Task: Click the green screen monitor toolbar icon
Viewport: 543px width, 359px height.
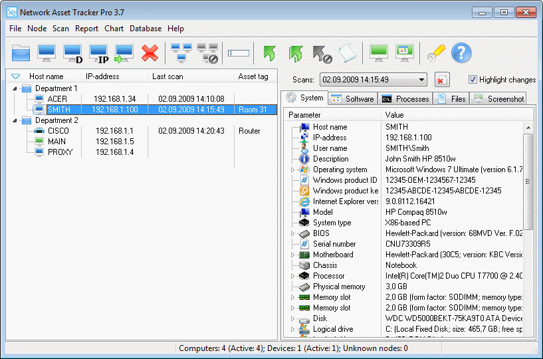Action: pos(379,53)
